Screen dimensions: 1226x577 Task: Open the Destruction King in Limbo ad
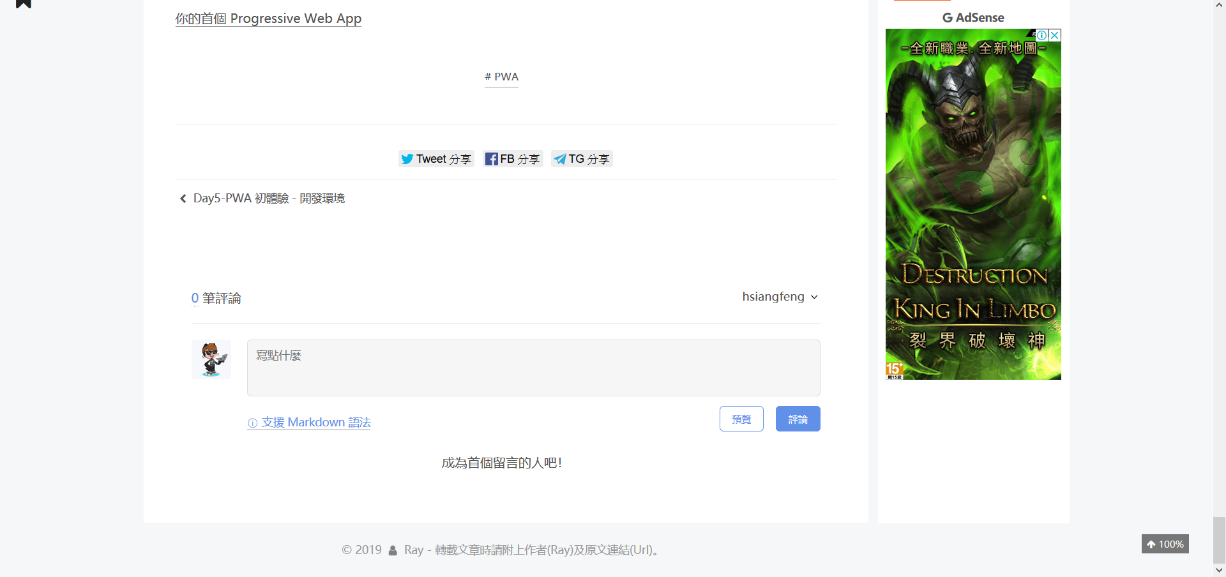click(973, 204)
